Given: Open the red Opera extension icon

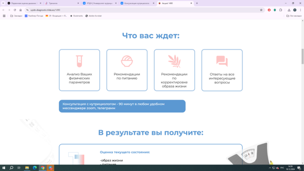Looking at the screenshot, I should point(269,10).
